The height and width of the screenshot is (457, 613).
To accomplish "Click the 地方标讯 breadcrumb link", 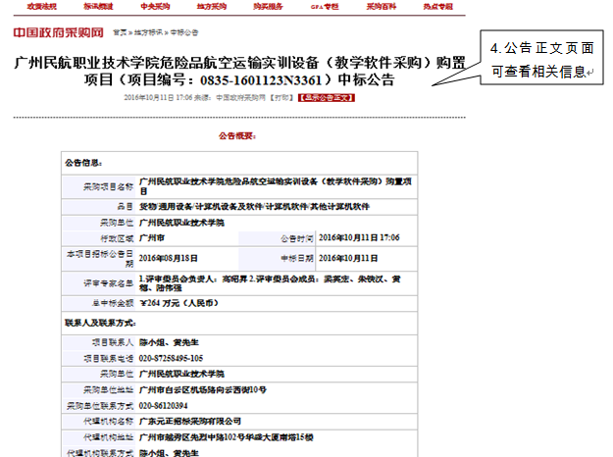I will [146, 33].
